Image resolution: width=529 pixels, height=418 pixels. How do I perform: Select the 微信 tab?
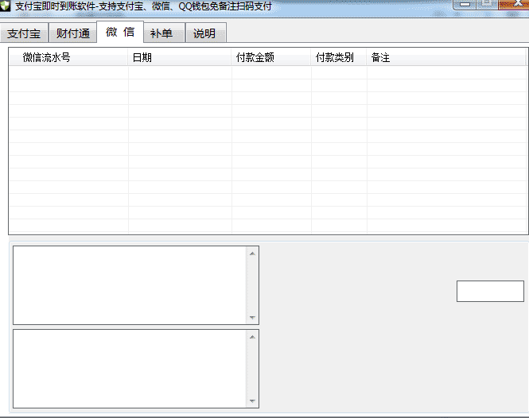tap(120, 32)
